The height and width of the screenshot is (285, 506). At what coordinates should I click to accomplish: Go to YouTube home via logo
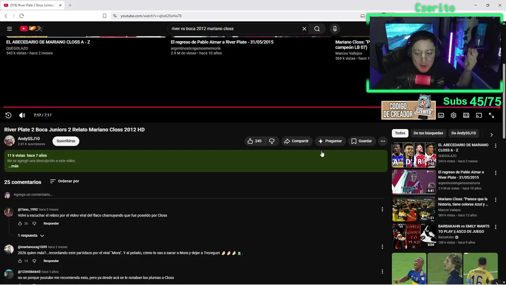coord(31,28)
